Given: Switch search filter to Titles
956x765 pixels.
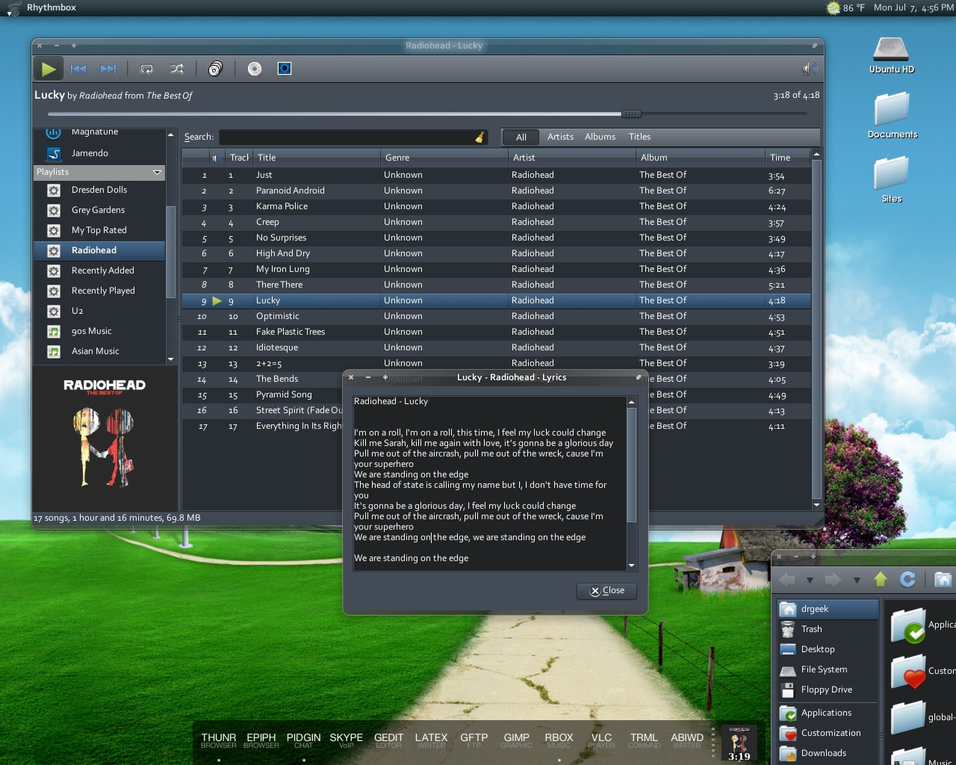Looking at the screenshot, I should click(x=640, y=137).
